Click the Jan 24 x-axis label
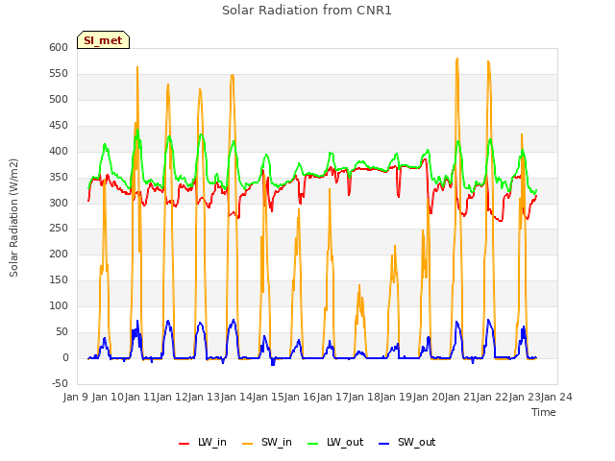 coord(556,397)
